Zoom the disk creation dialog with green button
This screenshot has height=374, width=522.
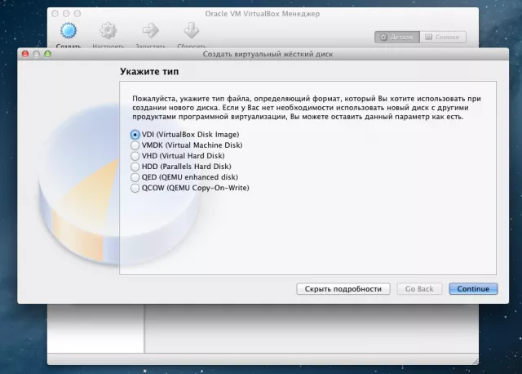click(x=47, y=54)
